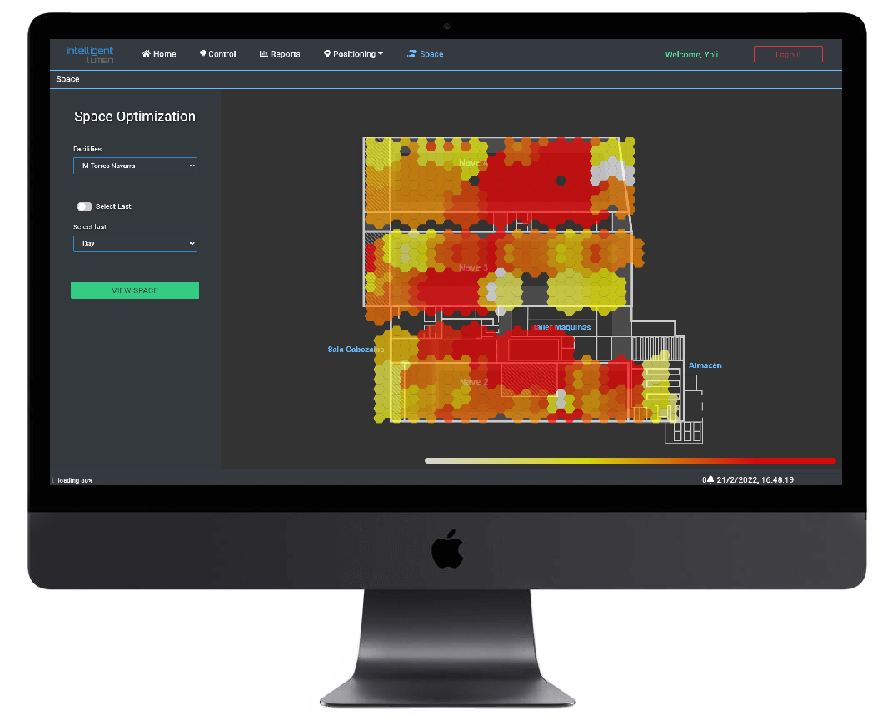Click the Space breadcrumb title
887x725 pixels.
tap(68, 79)
